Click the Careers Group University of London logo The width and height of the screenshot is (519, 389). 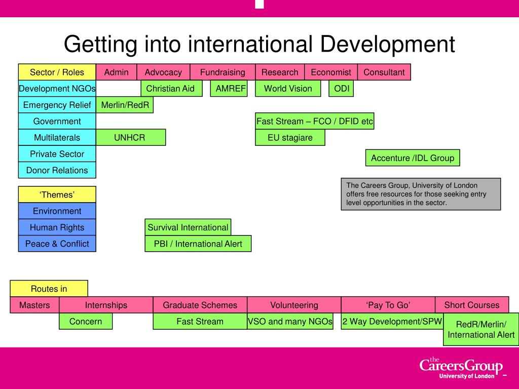(x=462, y=368)
